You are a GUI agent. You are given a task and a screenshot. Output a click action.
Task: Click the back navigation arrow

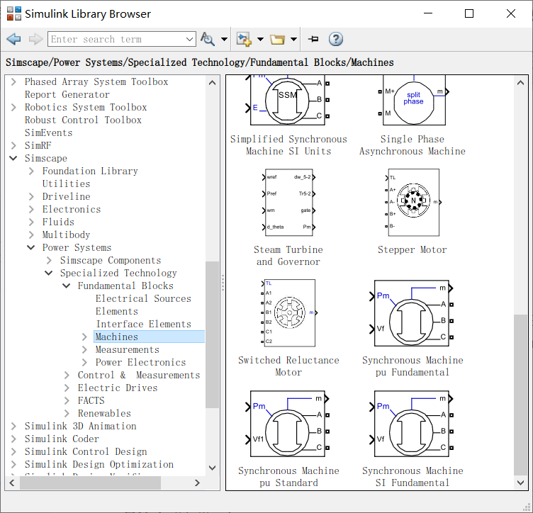13,39
